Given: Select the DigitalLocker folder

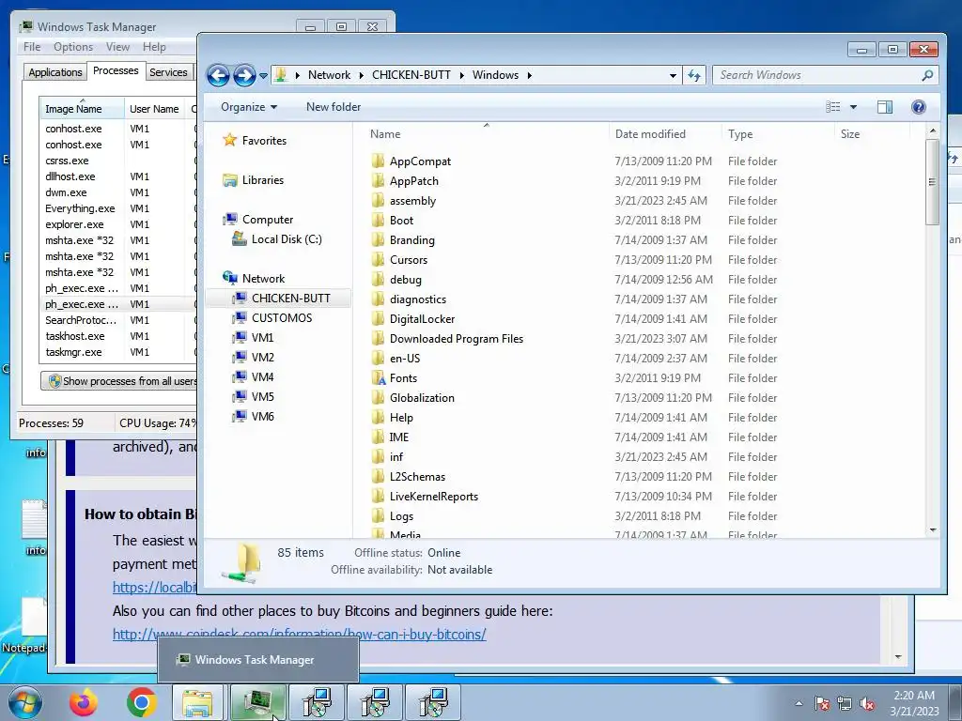Looking at the screenshot, I should (422, 319).
